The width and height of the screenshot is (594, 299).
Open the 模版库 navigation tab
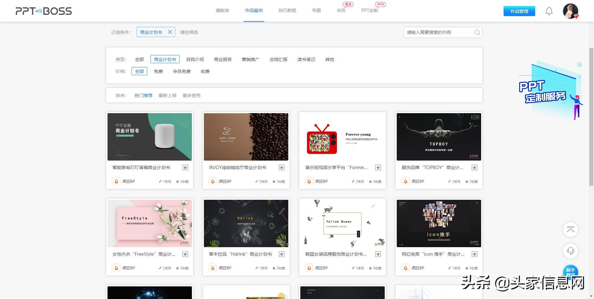(x=222, y=10)
